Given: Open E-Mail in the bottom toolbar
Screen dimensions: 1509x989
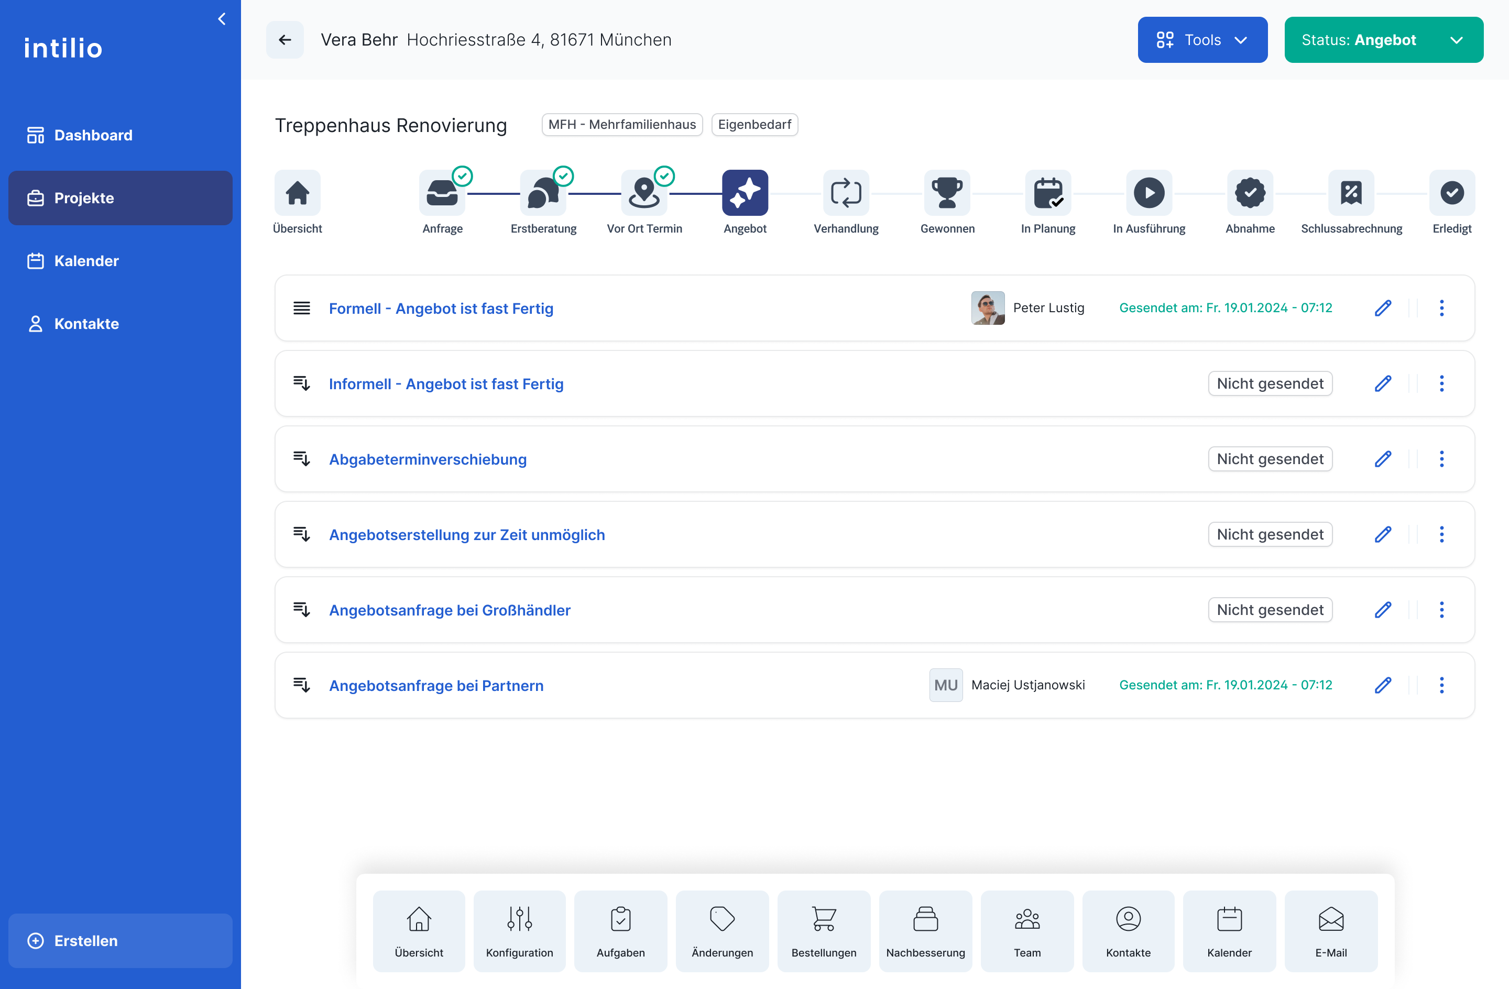Looking at the screenshot, I should coord(1331,931).
